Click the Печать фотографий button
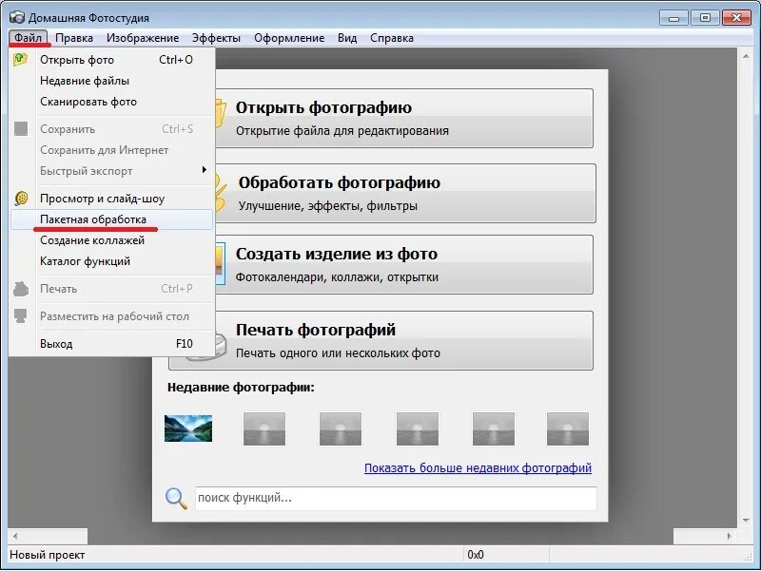761x571 pixels. pyautogui.click(x=381, y=340)
